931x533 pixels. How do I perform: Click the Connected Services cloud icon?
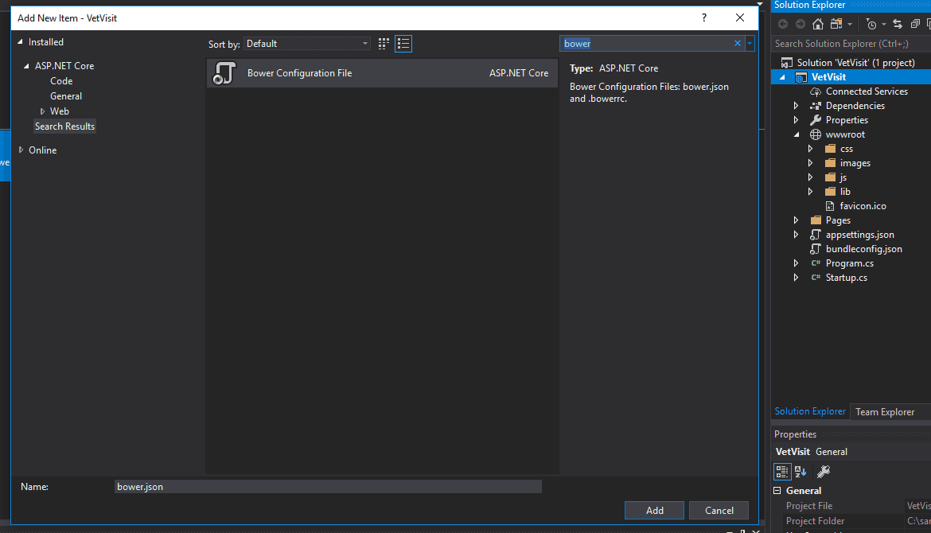click(816, 91)
